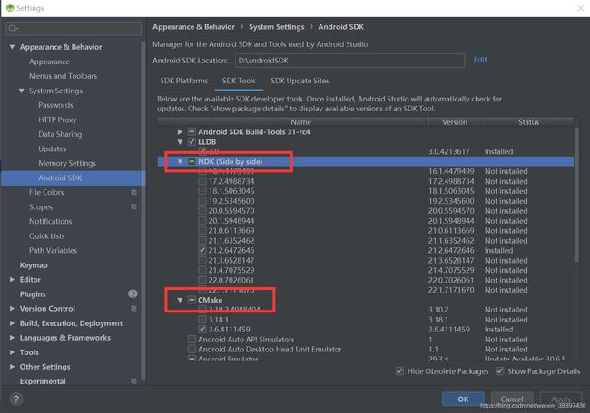Click the help question mark icon
The height and width of the screenshot is (413, 590).
16,399
